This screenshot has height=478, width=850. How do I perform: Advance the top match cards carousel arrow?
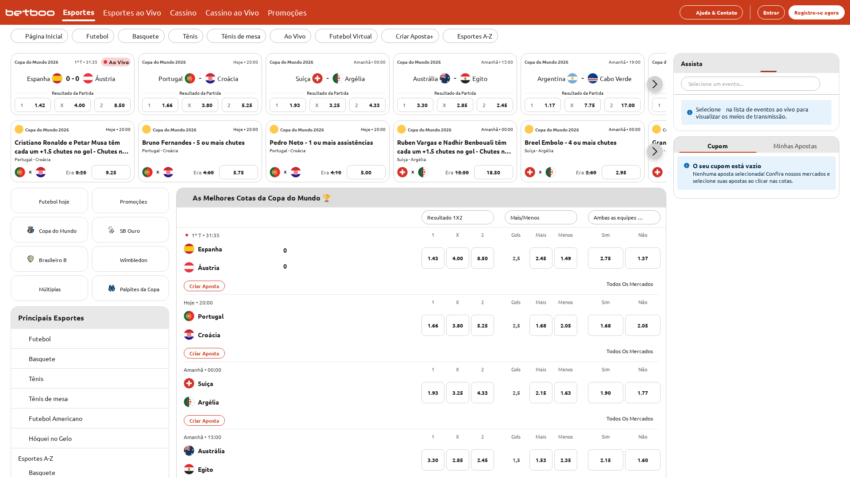(655, 84)
